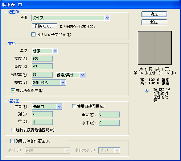Enable 包含所有子文件夹 checkbox
Screen dimensions: 181x161
click(x=33, y=35)
